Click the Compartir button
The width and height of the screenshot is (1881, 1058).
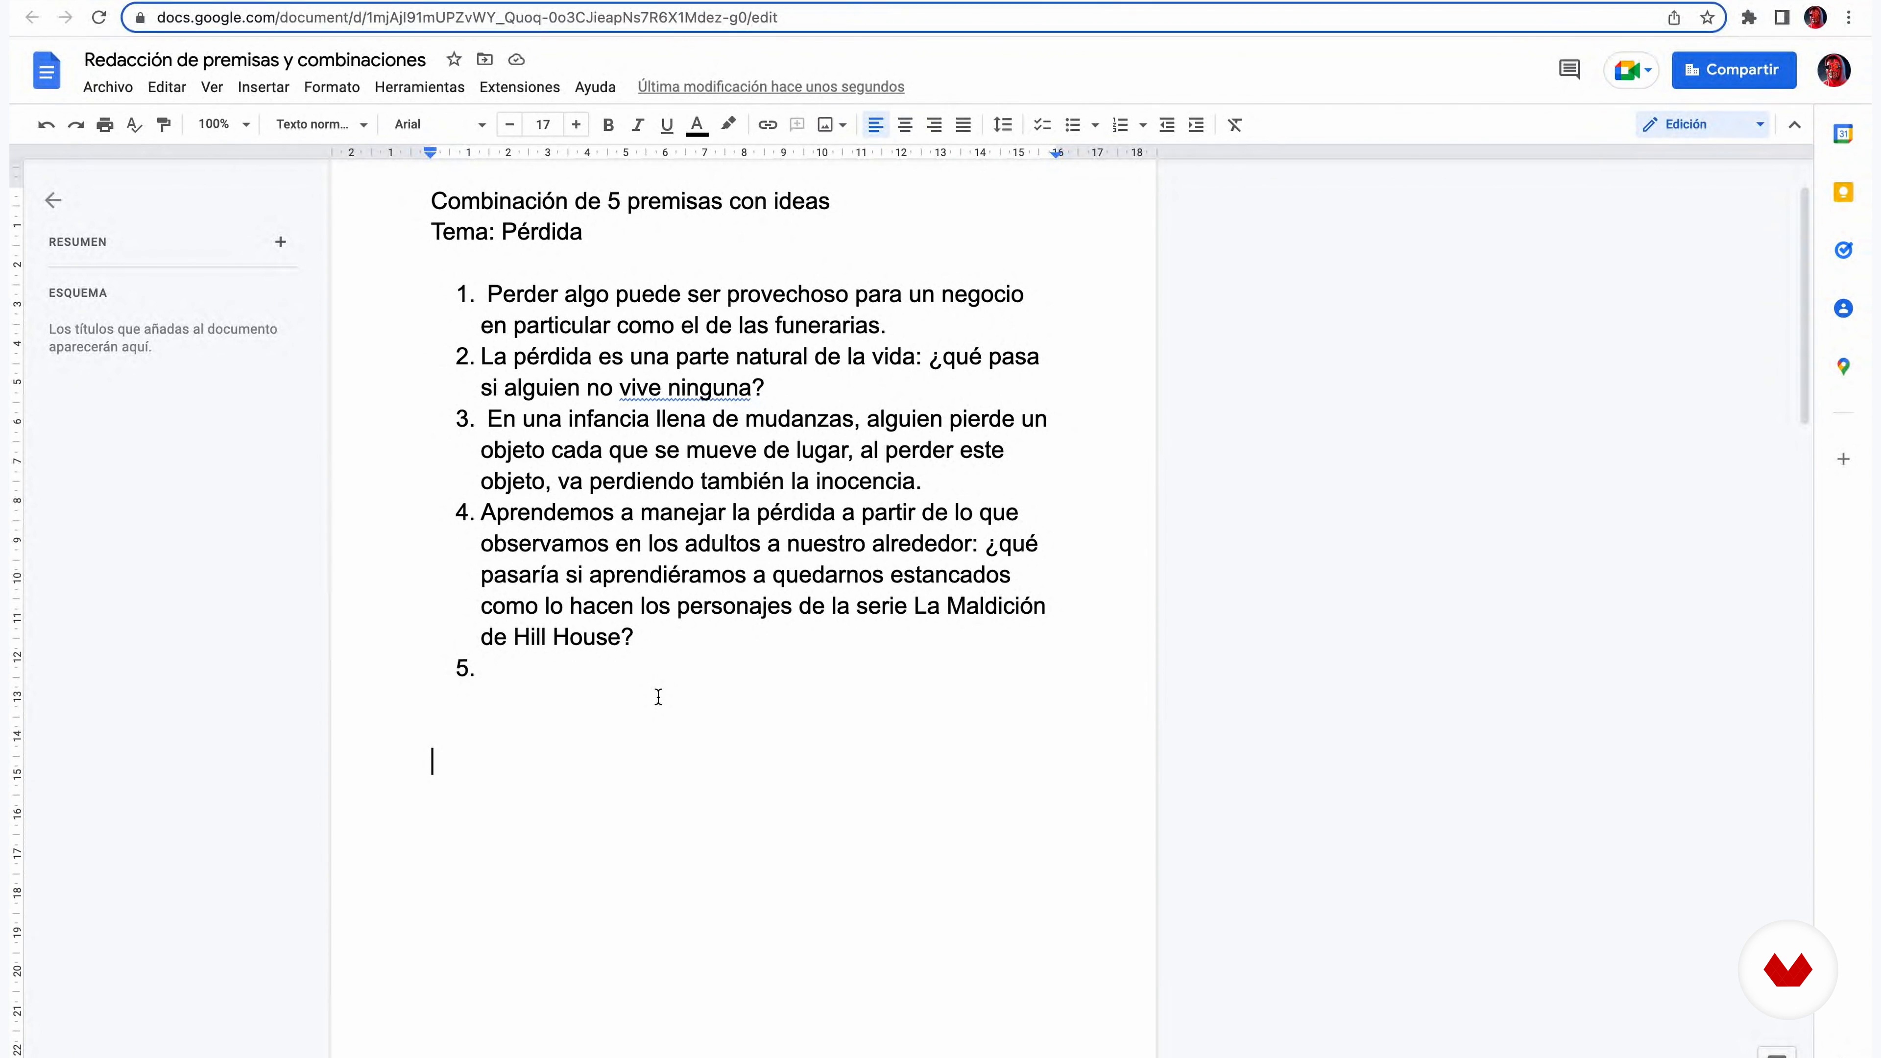coord(1734,70)
